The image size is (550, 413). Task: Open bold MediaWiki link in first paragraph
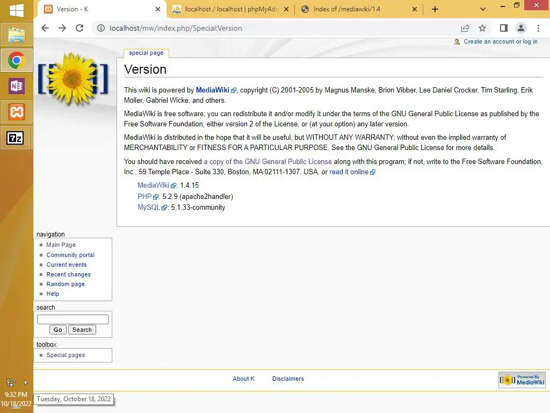(213, 90)
